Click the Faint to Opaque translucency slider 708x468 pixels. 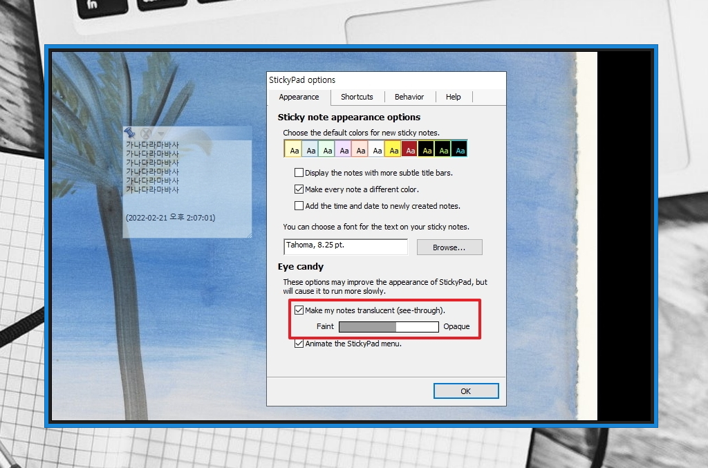point(389,327)
